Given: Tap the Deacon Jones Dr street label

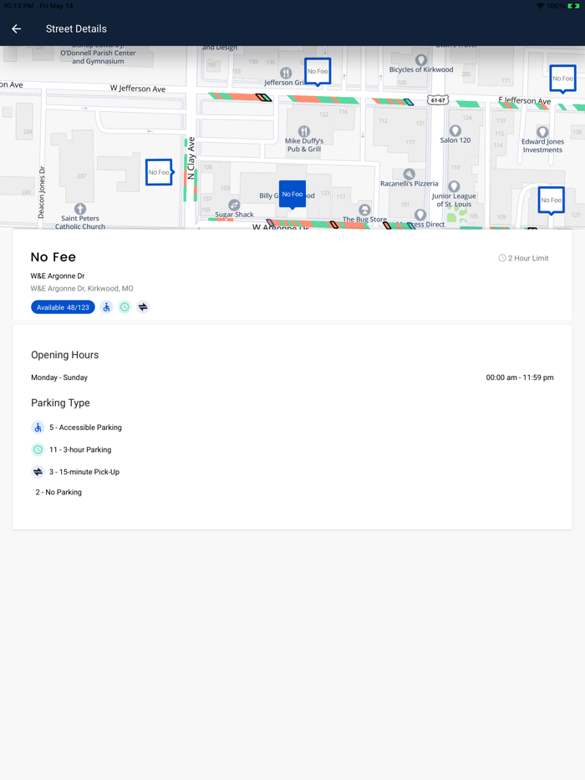Looking at the screenshot, I should 41,192.
